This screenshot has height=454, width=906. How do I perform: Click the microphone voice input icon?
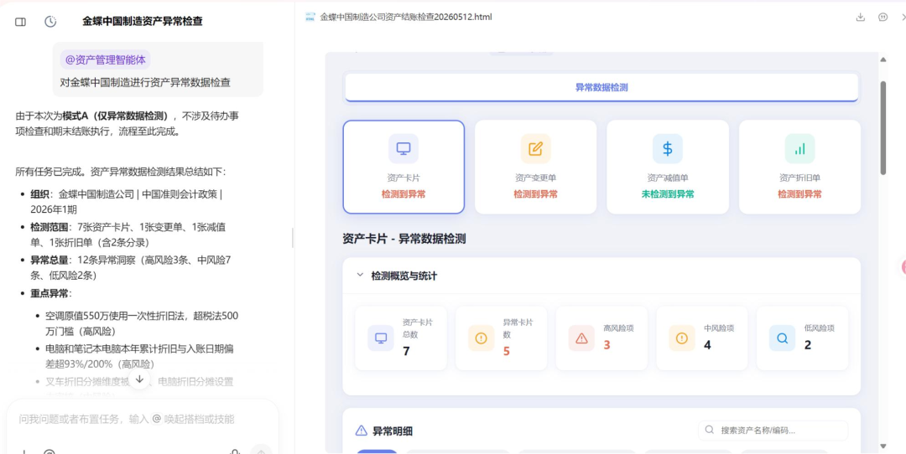point(235,451)
